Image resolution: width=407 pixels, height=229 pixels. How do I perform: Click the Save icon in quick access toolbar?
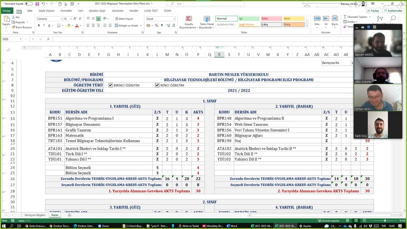[x=37, y=4]
